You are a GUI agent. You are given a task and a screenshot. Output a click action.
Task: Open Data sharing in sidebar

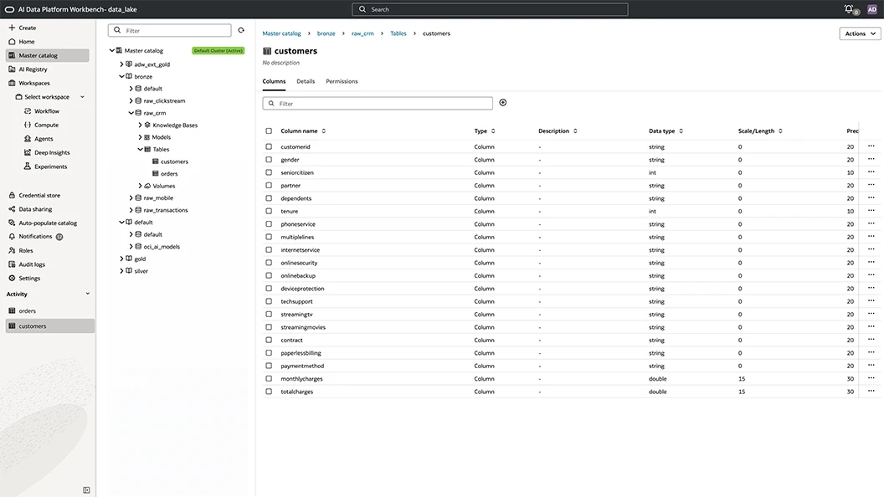pos(30,209)
